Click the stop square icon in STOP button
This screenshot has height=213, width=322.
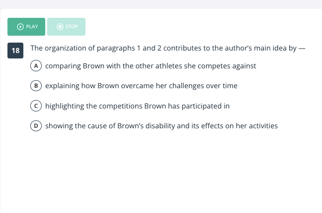(60, 27)
